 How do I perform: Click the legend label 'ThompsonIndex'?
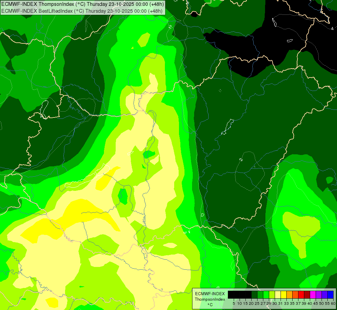click(210, 299)
